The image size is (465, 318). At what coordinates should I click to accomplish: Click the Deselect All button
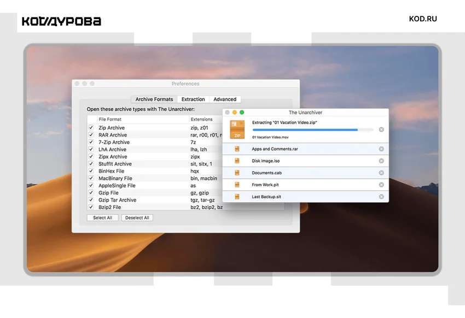click(137, 217)
